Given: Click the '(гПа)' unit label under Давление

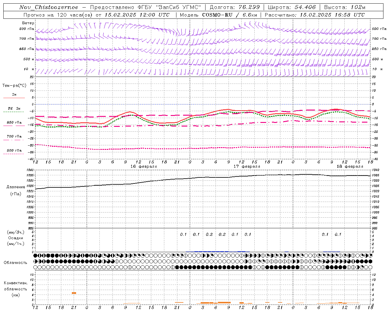Looking at the screenshot, I should [16, 194].
